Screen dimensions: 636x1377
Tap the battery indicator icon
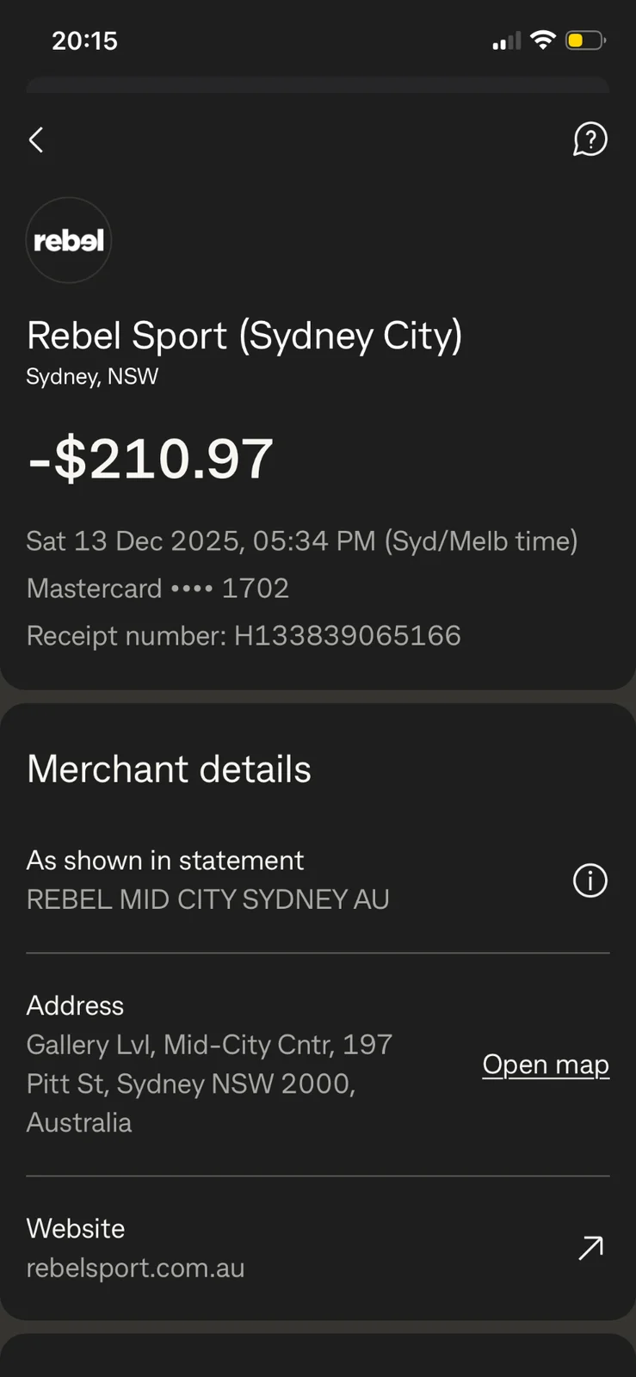(585, 40)
